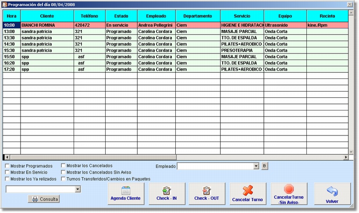Open Agenda Cliente button
Image resolution: width=359 pixels, height=213 pixels.
point(126,194)
